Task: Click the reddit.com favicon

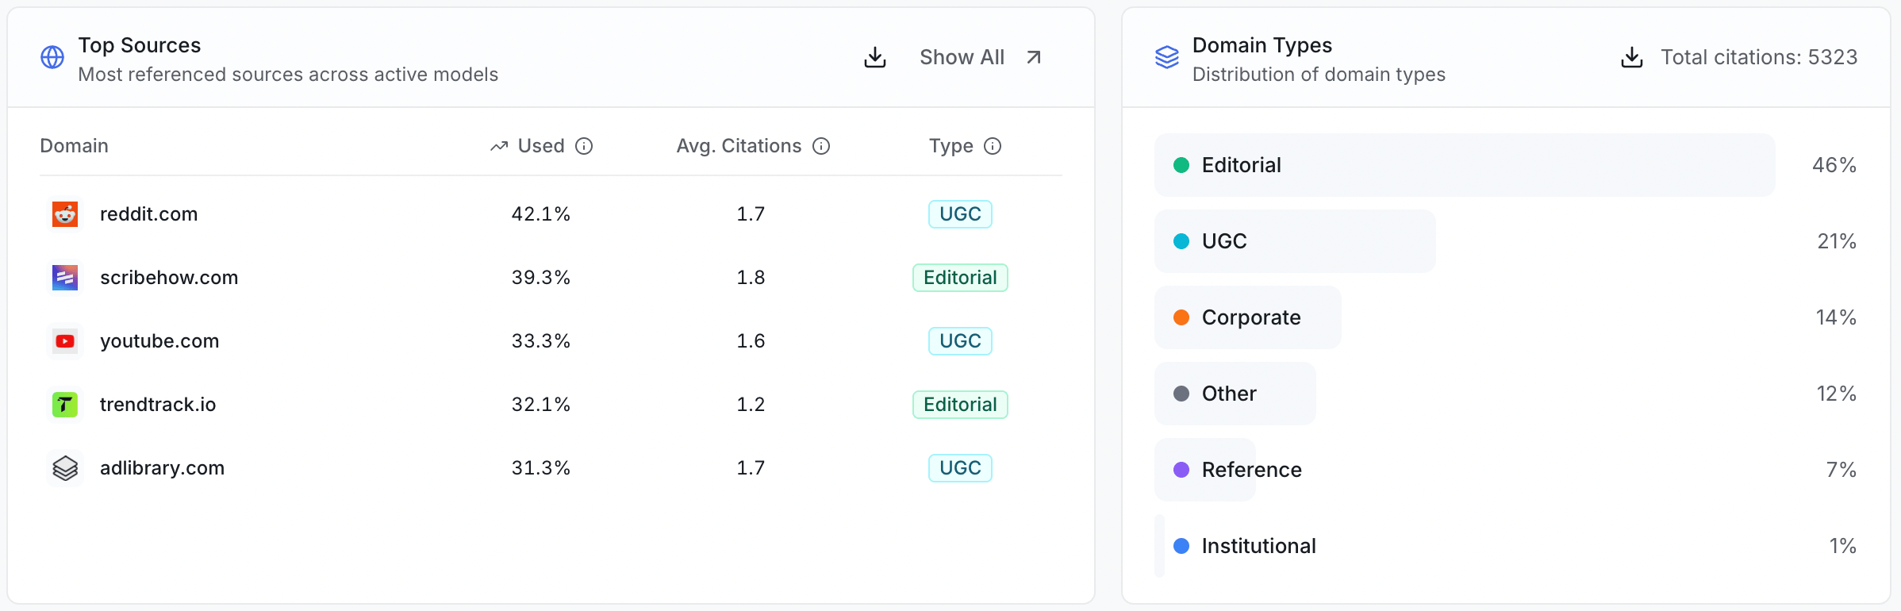Action: tap(65, 214)
